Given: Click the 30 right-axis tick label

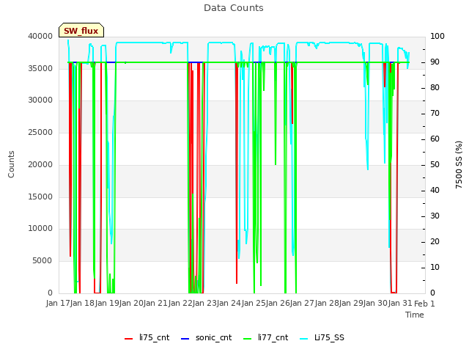Looking at the screenshot, I should [x=435, y=216].
